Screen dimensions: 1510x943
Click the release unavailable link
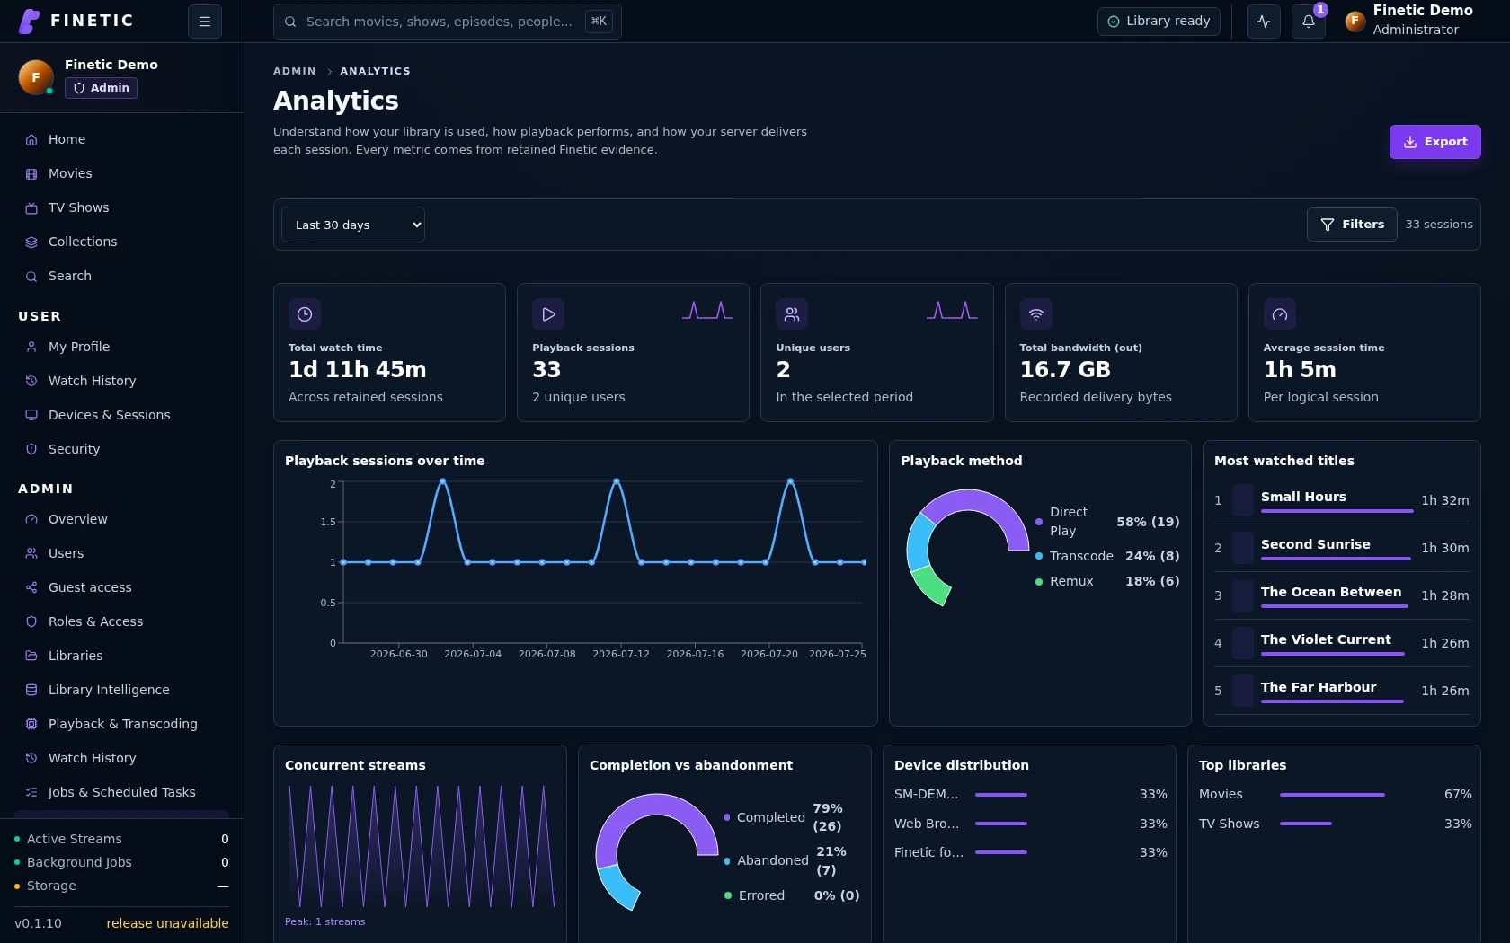click(167, 923)
